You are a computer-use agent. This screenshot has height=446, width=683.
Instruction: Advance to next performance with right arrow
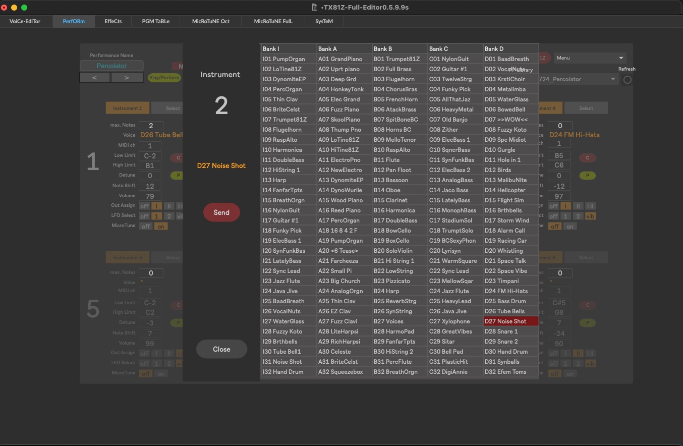[x=127, y=78]
